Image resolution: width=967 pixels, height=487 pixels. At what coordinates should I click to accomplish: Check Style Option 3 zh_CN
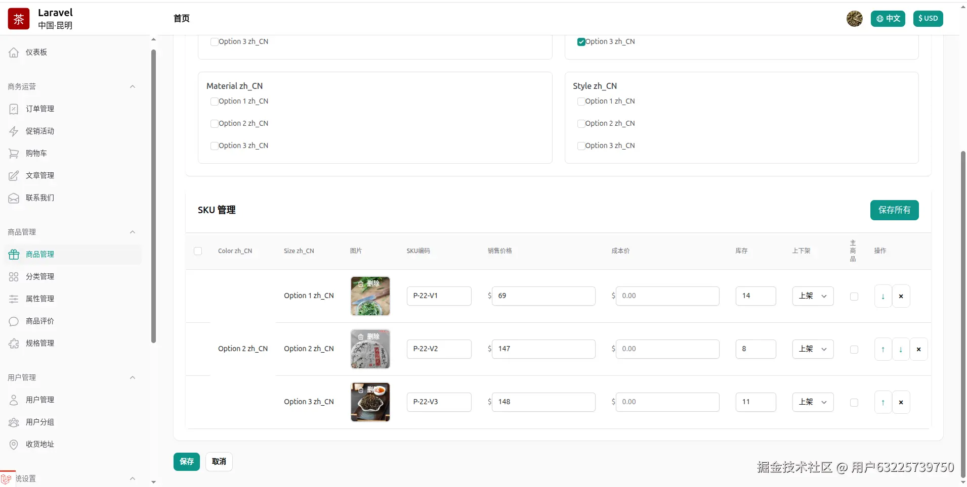pyautogui.click(x=581, y=146)
